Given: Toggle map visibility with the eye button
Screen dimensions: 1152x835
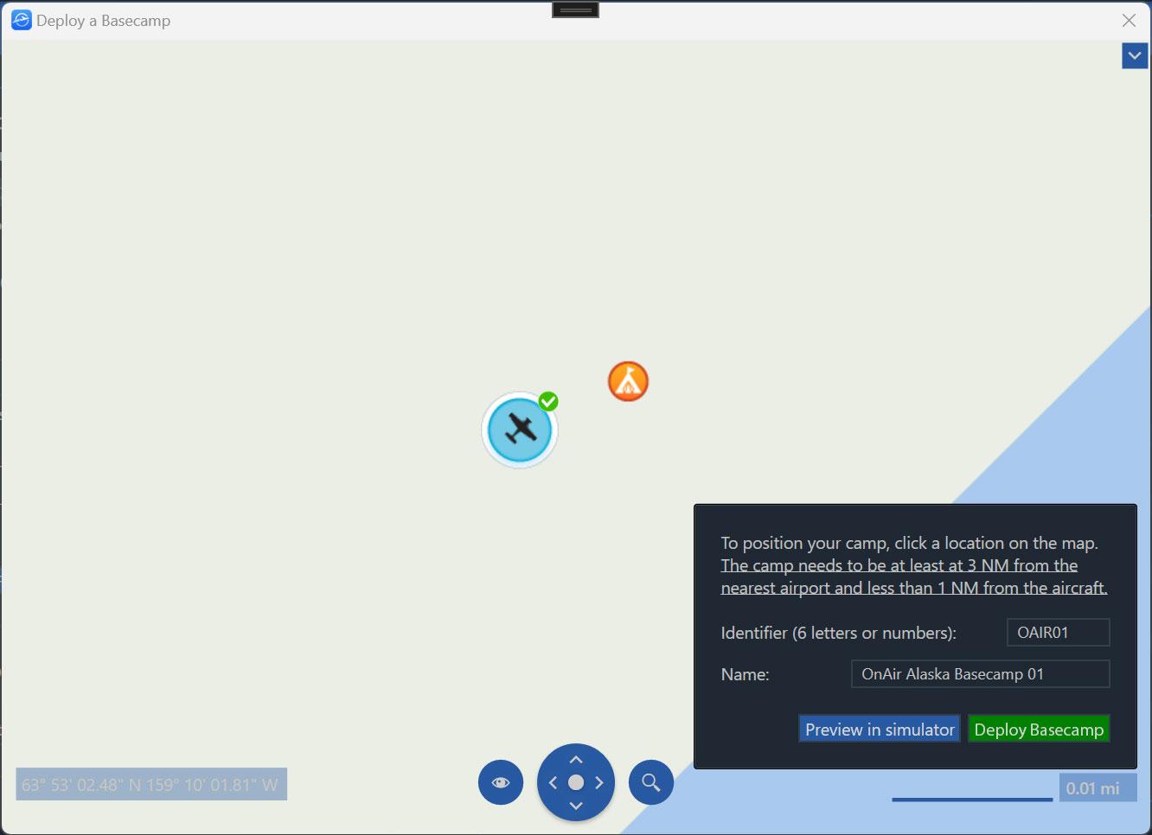Looking at the screenshot, I should (x=501, y=782).
